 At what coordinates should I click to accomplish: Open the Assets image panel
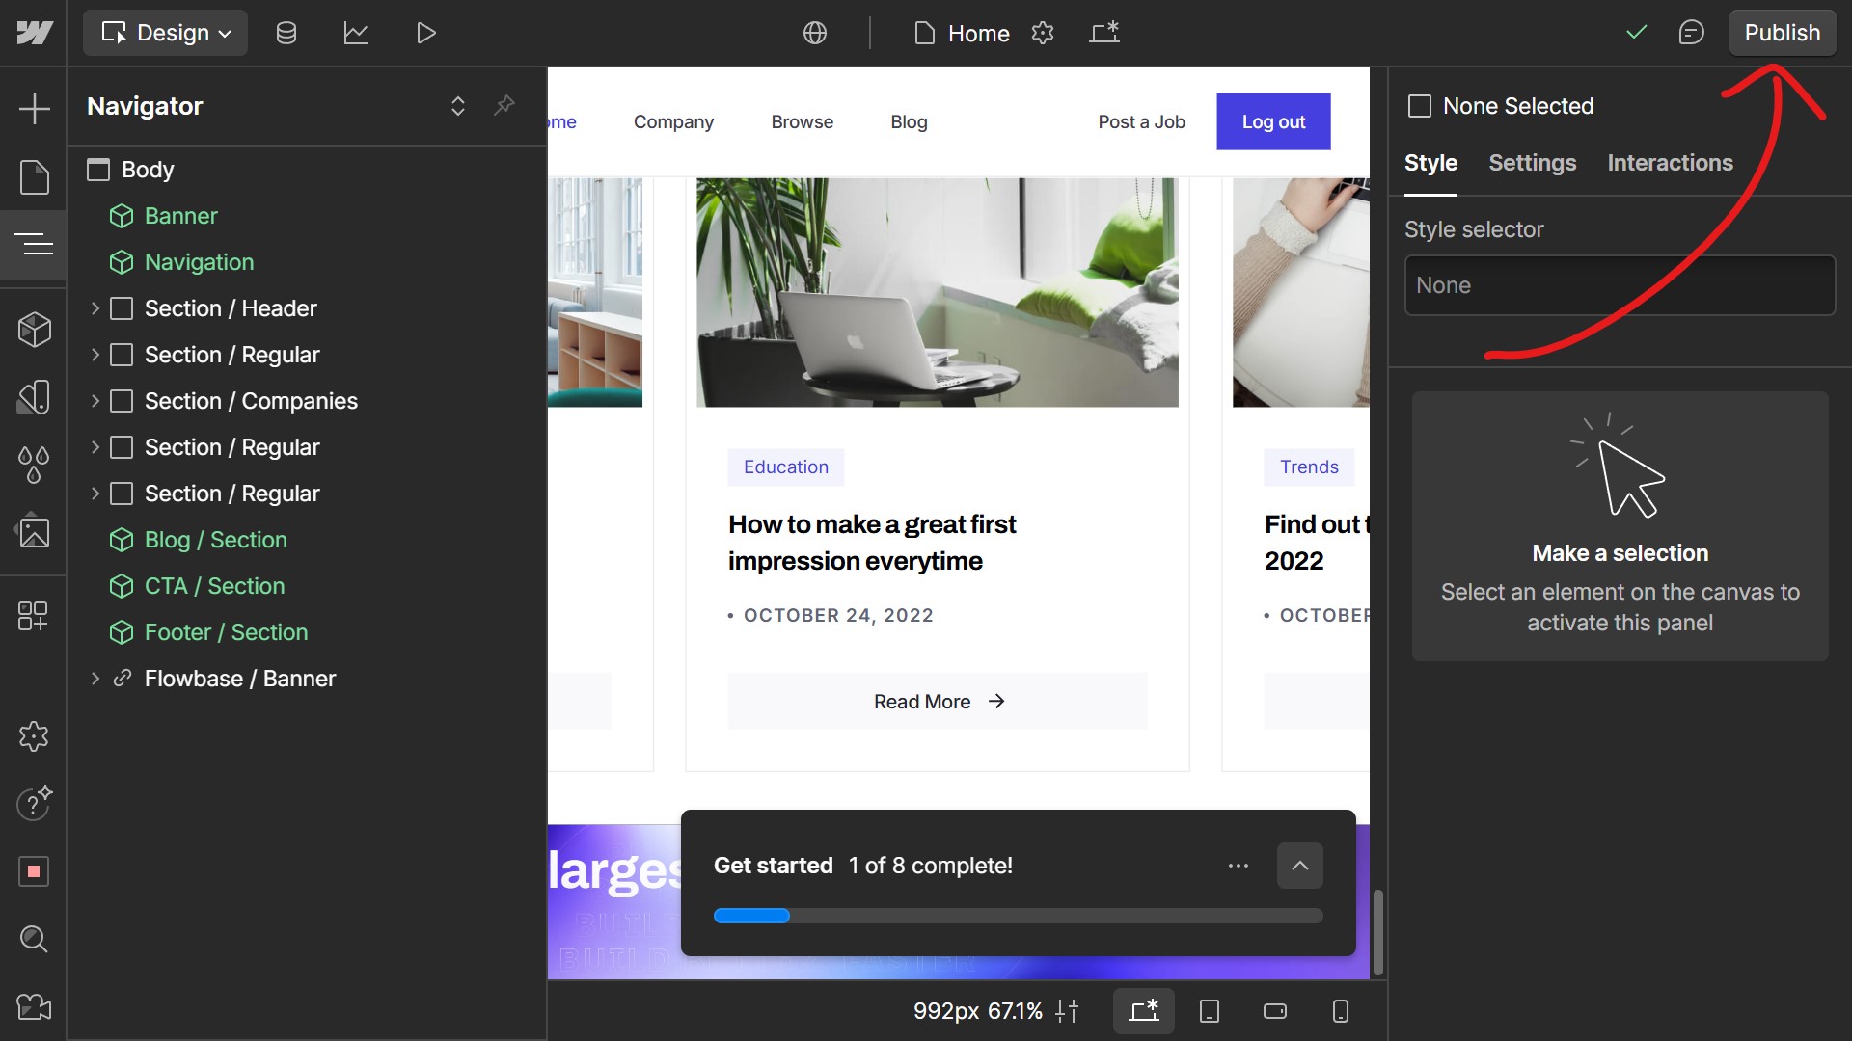pos(34,531)
